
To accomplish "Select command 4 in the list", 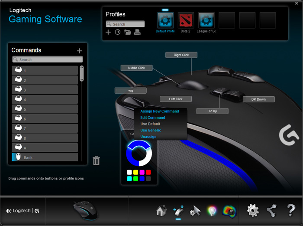I will (45, 99).
